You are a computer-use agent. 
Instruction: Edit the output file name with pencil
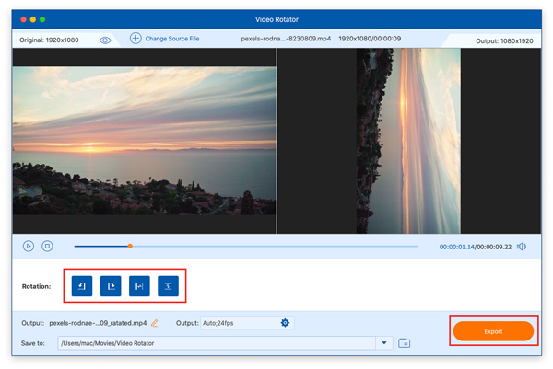coord(155,323)
